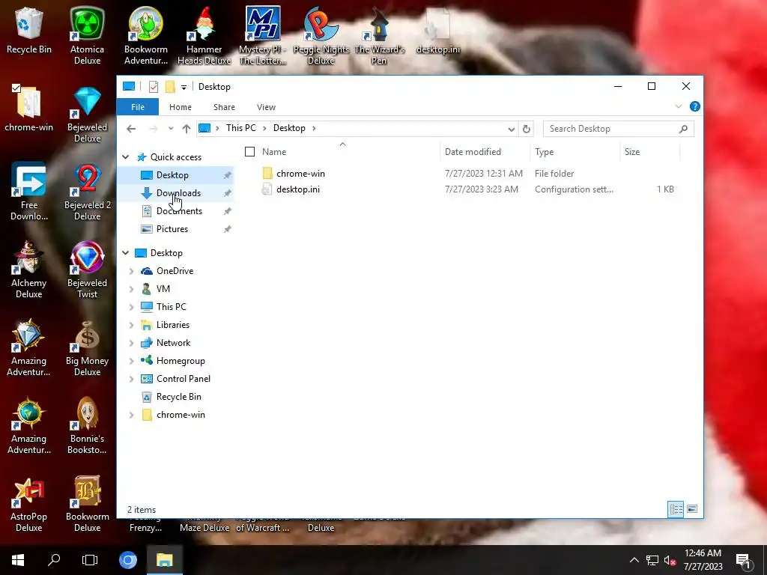Open the Windows Start menu
This screenshot has width=767, height=575.
coord(18,560)
